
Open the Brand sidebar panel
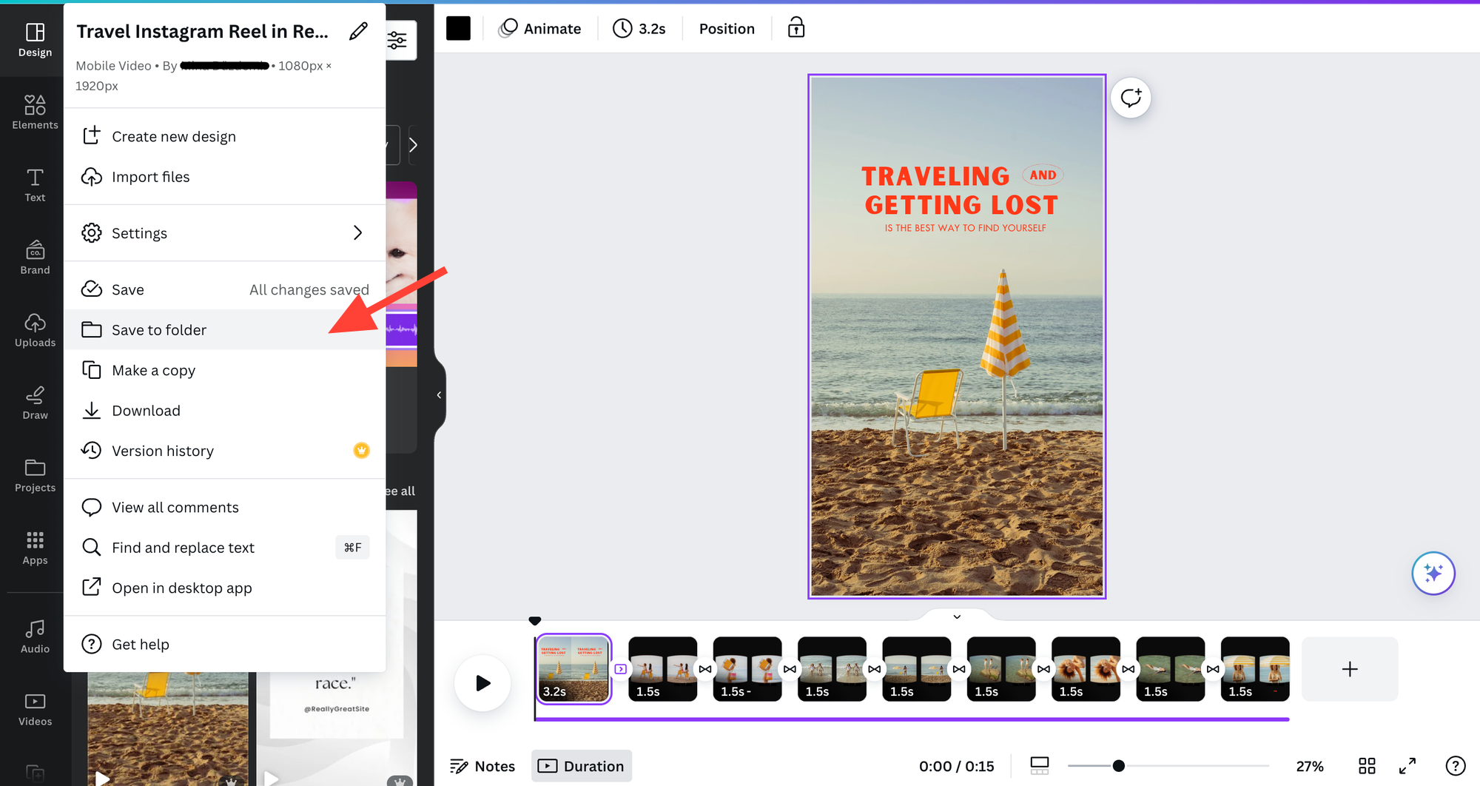point(35,258)
